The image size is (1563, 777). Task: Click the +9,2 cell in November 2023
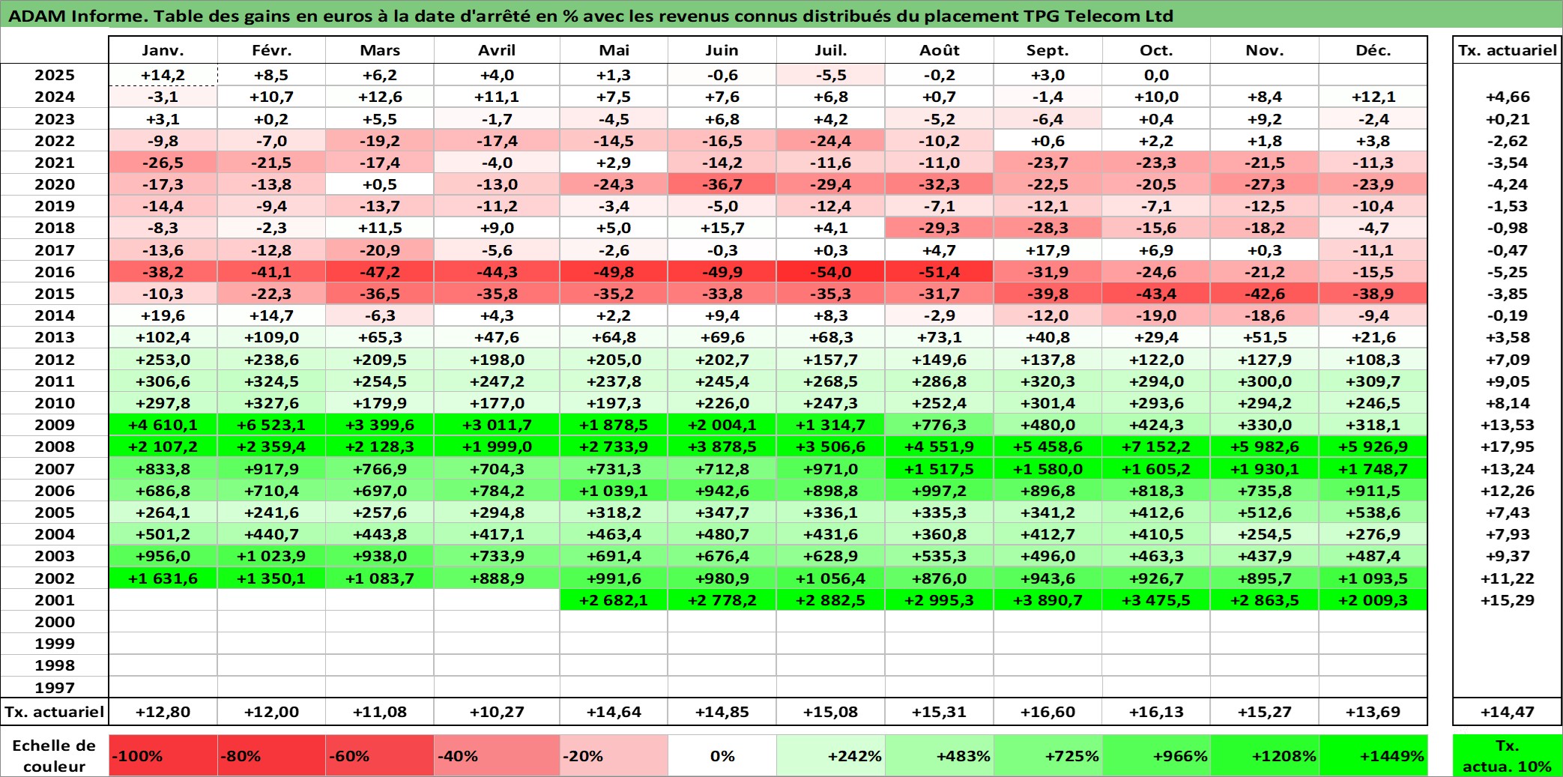(1265, 119)
